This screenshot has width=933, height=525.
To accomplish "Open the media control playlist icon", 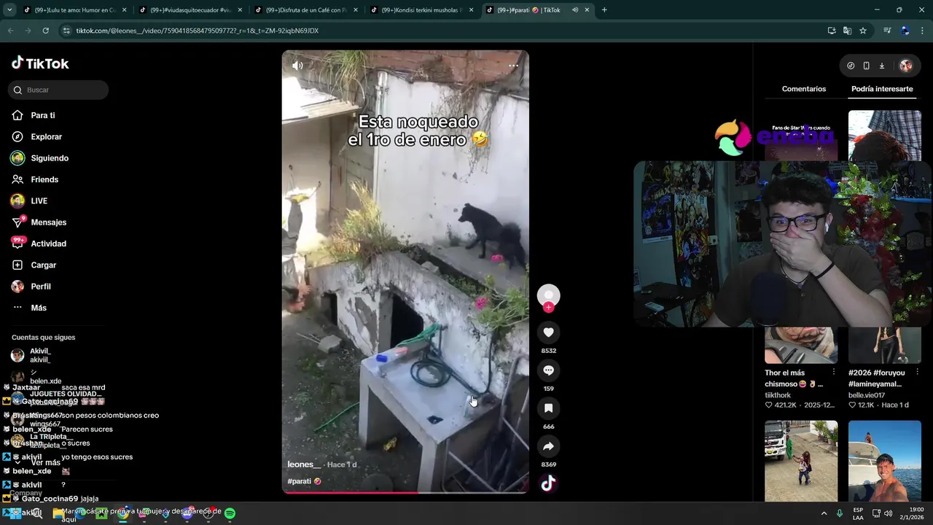I will [x=887, y=31].
